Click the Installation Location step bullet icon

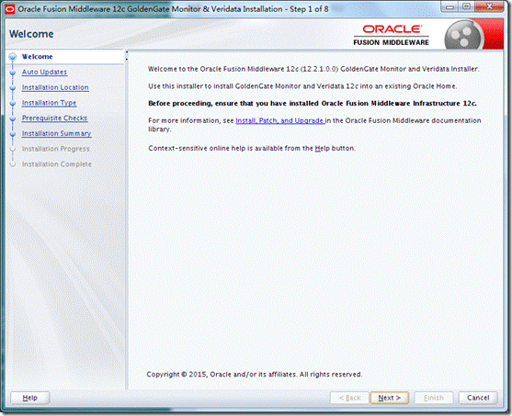click(13, 88)
